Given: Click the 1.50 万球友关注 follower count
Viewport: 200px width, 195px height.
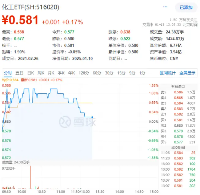Looking at the screenshot, I should coord(183,20).
